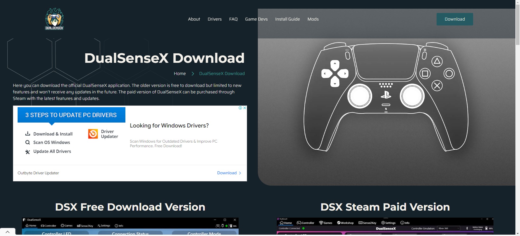
Task: Click the Bluetooth icon in the Steam version screenshot
Action: (x=467, y=228)
